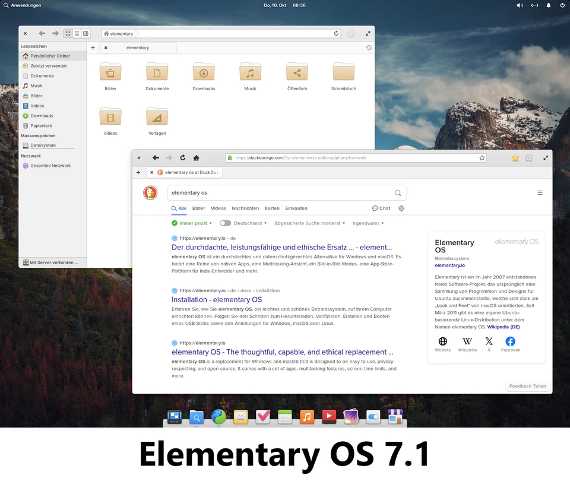570x481 pixels.
Task: Click the Feedback Teilen button
Action: click(527, 386)
